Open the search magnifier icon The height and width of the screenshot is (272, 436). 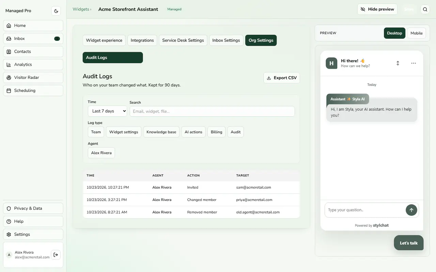(425, 10)
